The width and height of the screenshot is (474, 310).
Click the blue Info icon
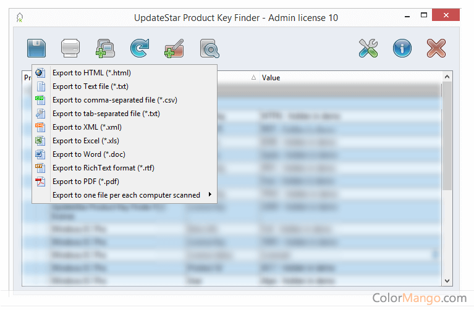coord(402,48)
